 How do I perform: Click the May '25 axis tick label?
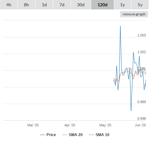105,125
